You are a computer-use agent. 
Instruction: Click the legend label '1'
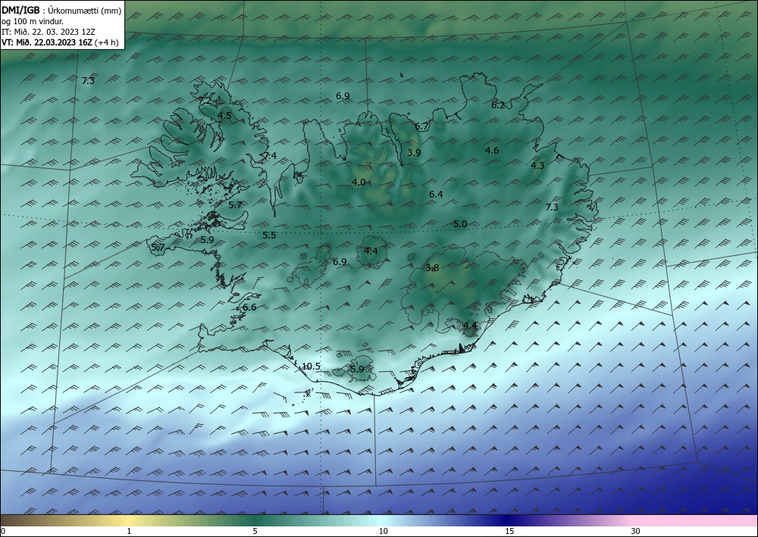tap(129, 531)
